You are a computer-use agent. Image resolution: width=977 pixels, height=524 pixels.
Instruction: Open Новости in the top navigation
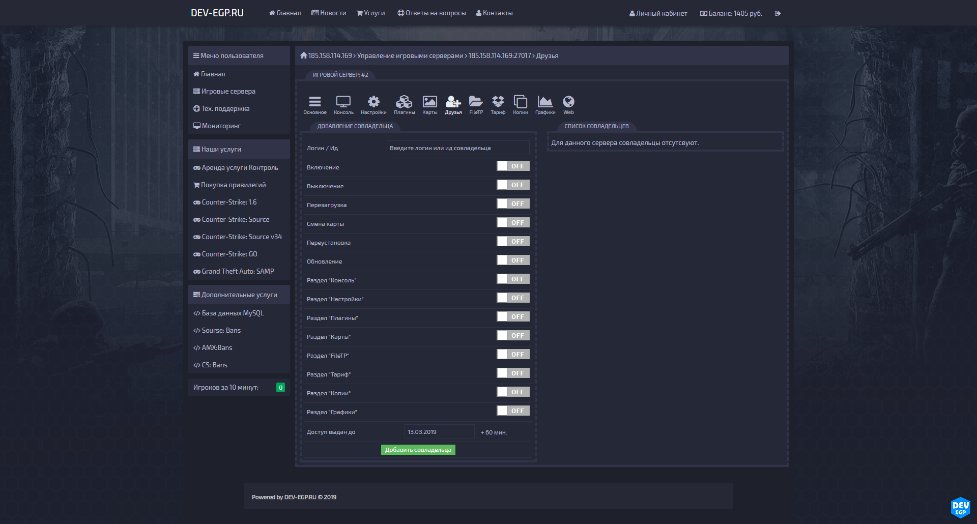click(329, 13)
